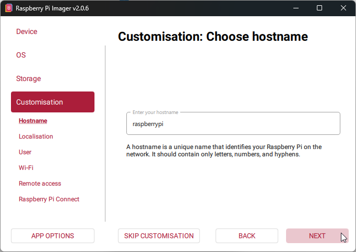Minimize the Raspberry Pi Imager window
The height and width of the screenshot is (252, 356).
[295, 8]
